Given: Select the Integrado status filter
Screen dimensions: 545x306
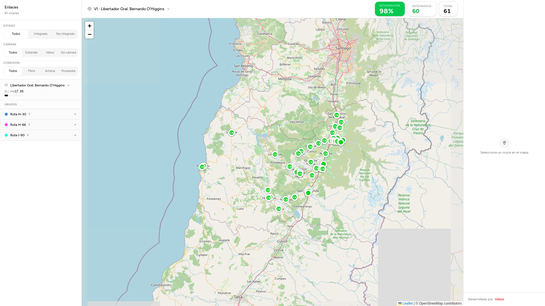Looking at the screenshot, I should coord(41,34).
